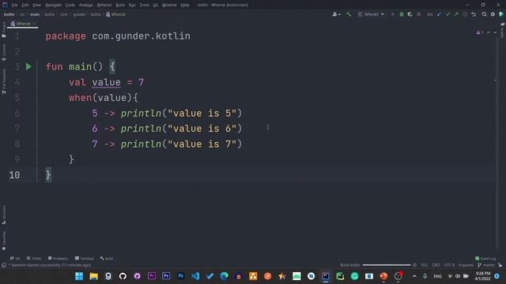Screen dimensions: 506x284
Task: Open the TODO tool window tab
Action: [x=34, y=258]
